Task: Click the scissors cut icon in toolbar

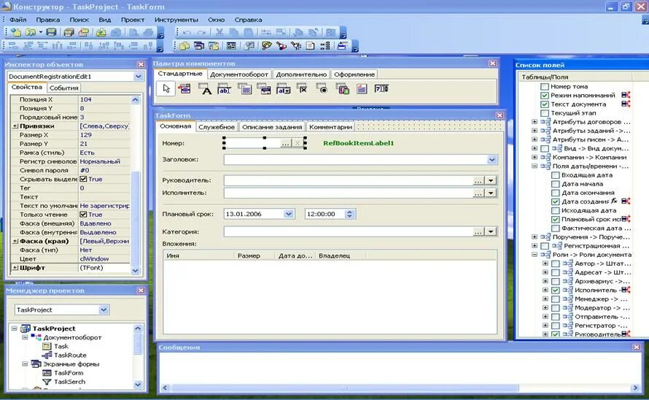Action: (x=219, y=32)
